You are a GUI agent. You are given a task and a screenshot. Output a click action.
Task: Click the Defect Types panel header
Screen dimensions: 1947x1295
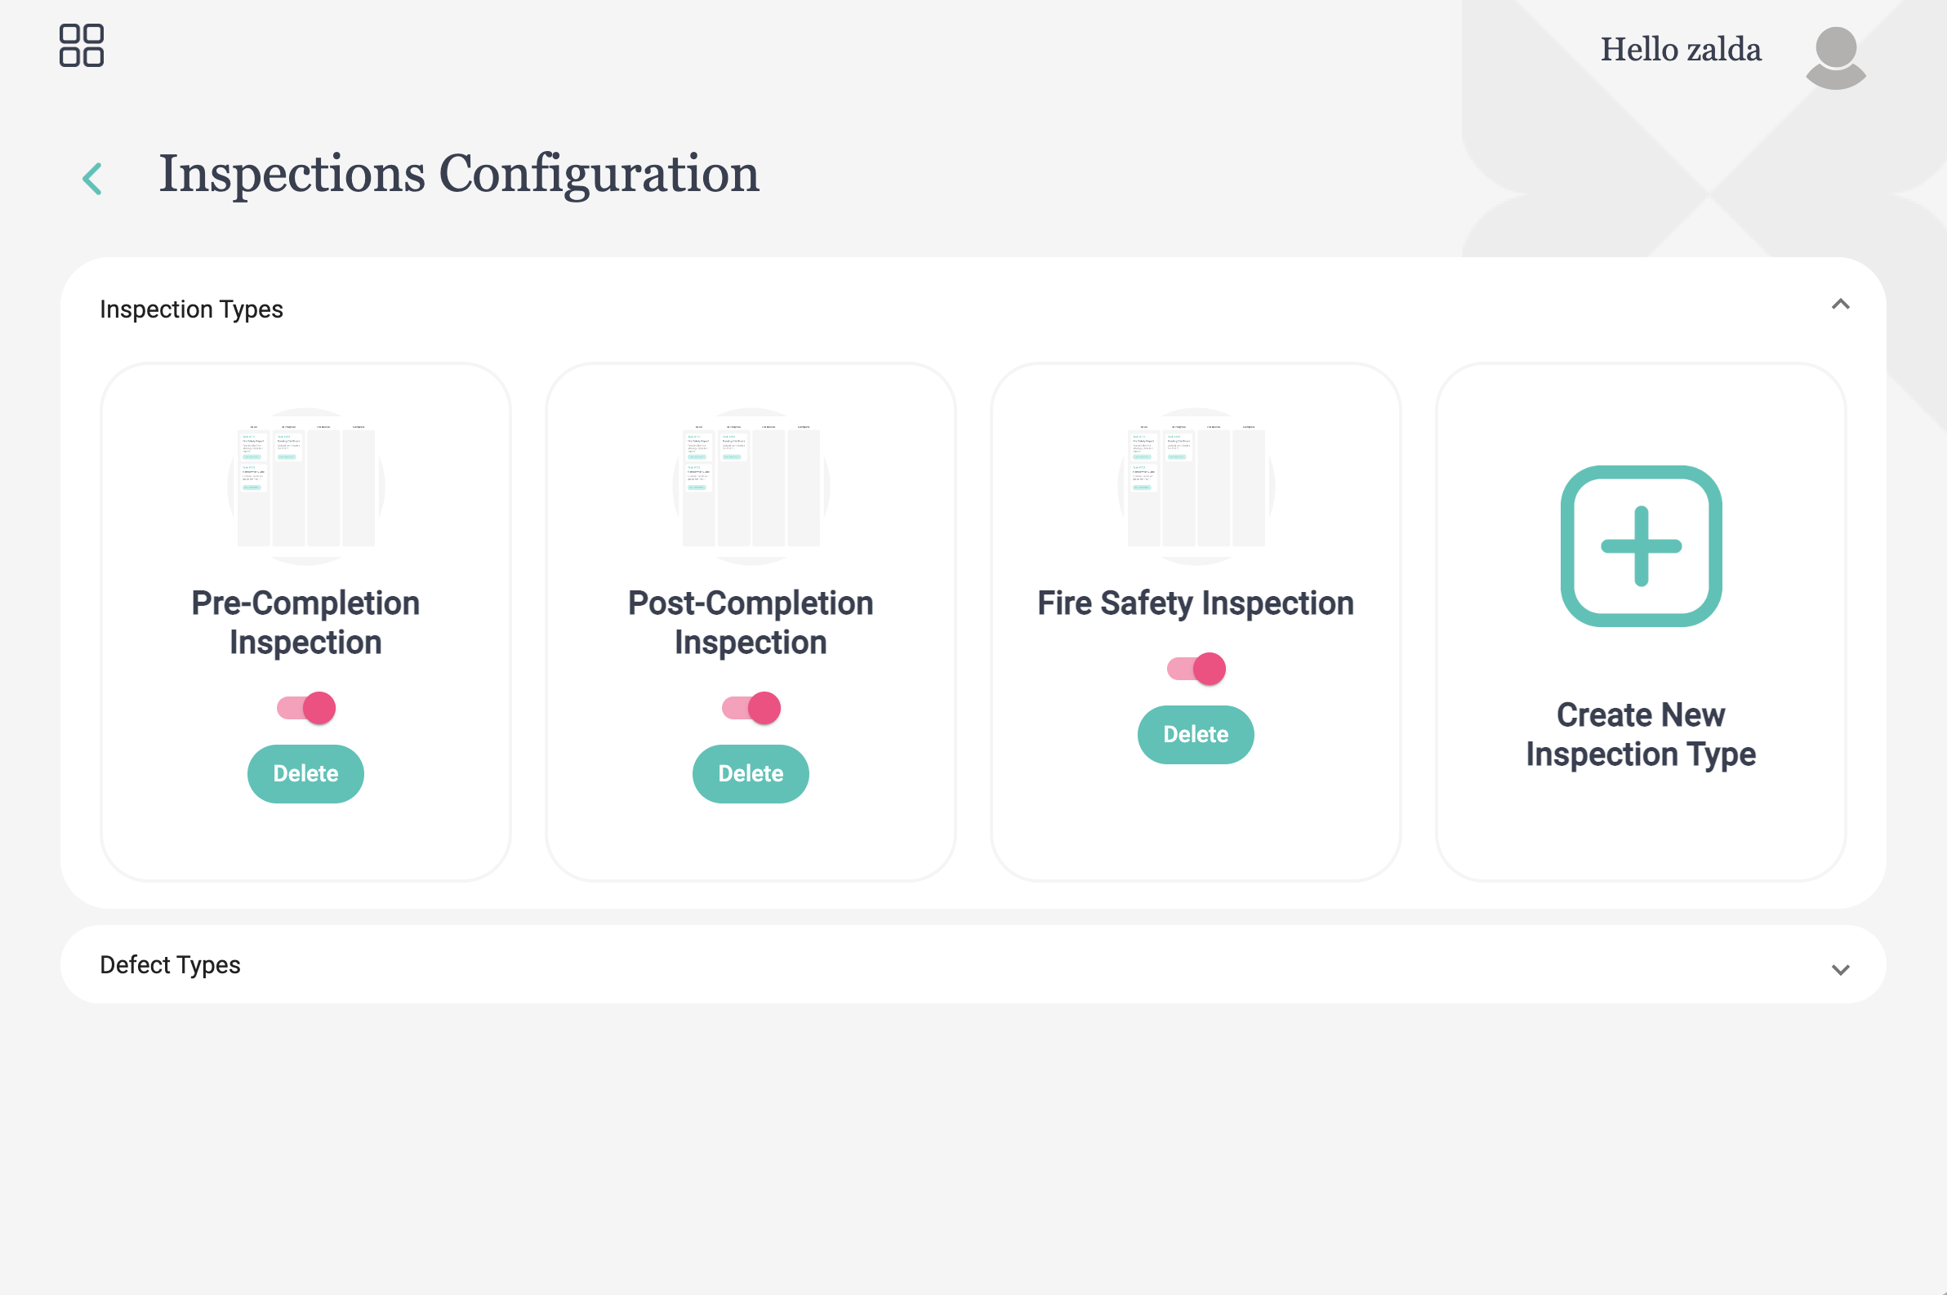[973, 964]
